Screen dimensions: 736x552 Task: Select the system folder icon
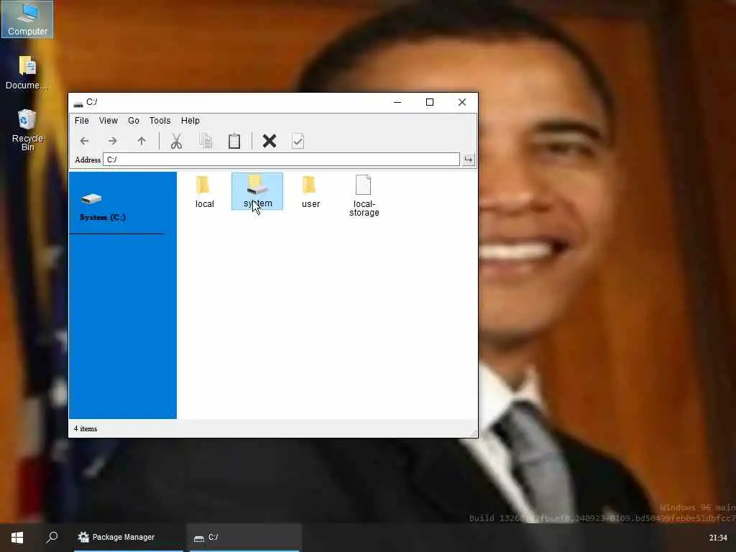257,191
